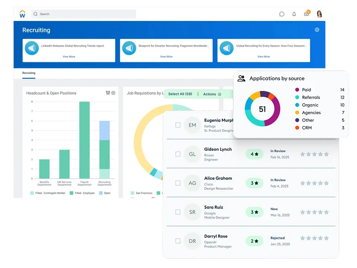Click the user profile avatar
The width and height of the screenshot is (357, 268).
point(319,14)
